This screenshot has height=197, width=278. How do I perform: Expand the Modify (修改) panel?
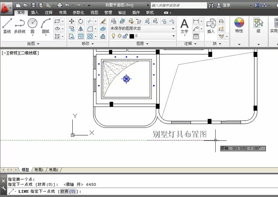click(x=87, y=44)
